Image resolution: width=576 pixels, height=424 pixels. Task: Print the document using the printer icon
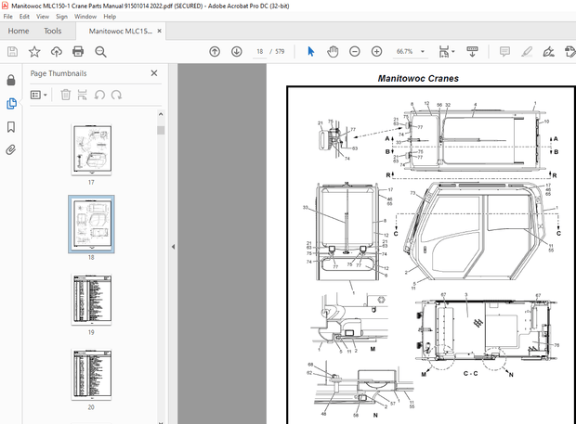[x=77, y=52]
